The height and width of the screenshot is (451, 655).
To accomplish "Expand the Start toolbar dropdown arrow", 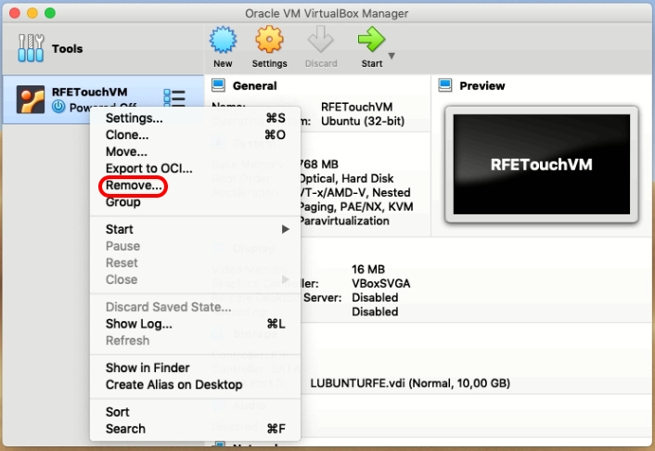I will pos(392,56).
